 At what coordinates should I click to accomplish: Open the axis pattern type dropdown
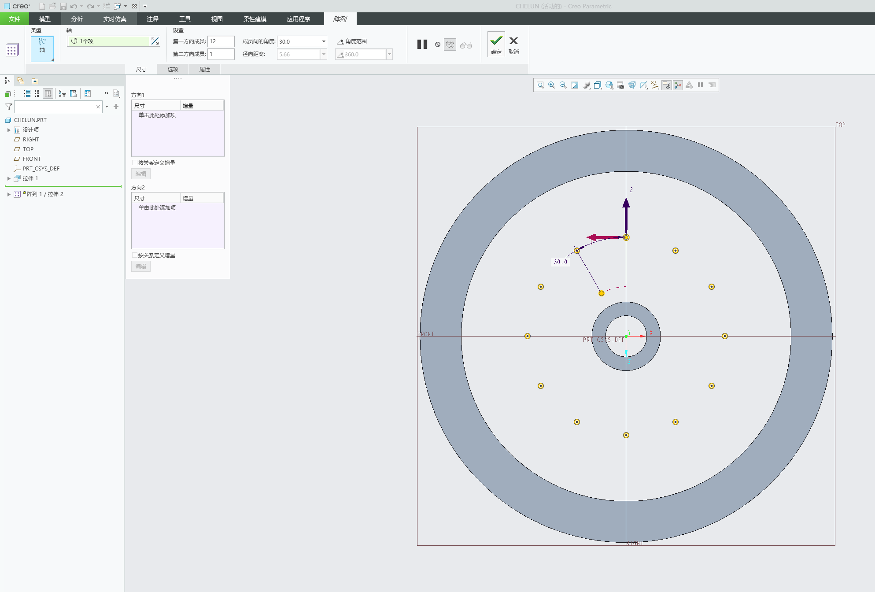42,48
